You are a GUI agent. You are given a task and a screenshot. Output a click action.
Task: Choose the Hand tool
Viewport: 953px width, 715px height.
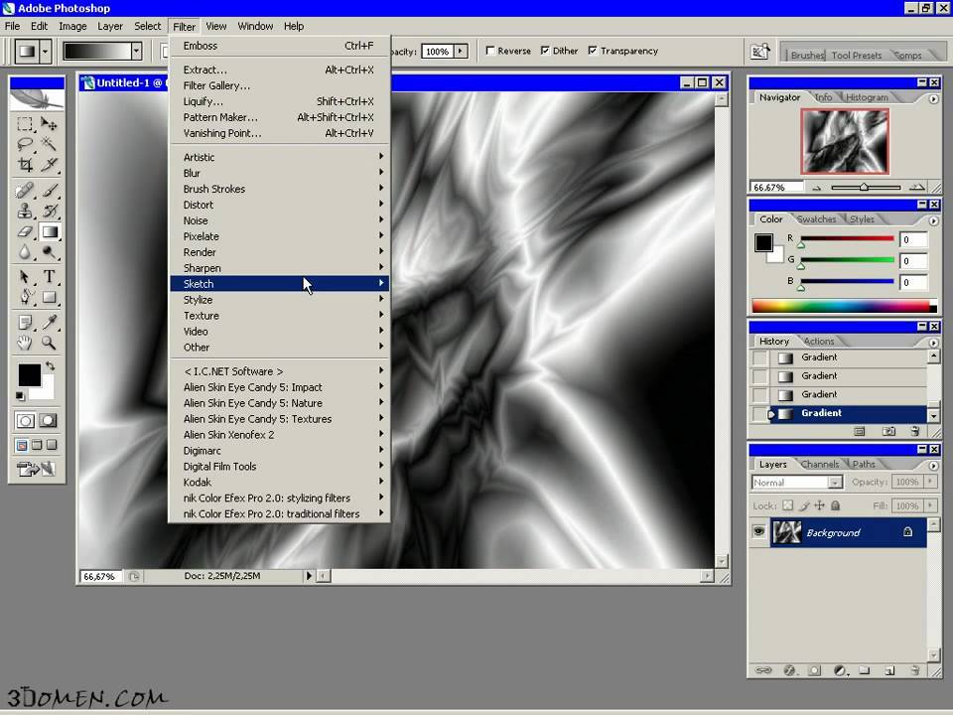[x=26, y=343]
